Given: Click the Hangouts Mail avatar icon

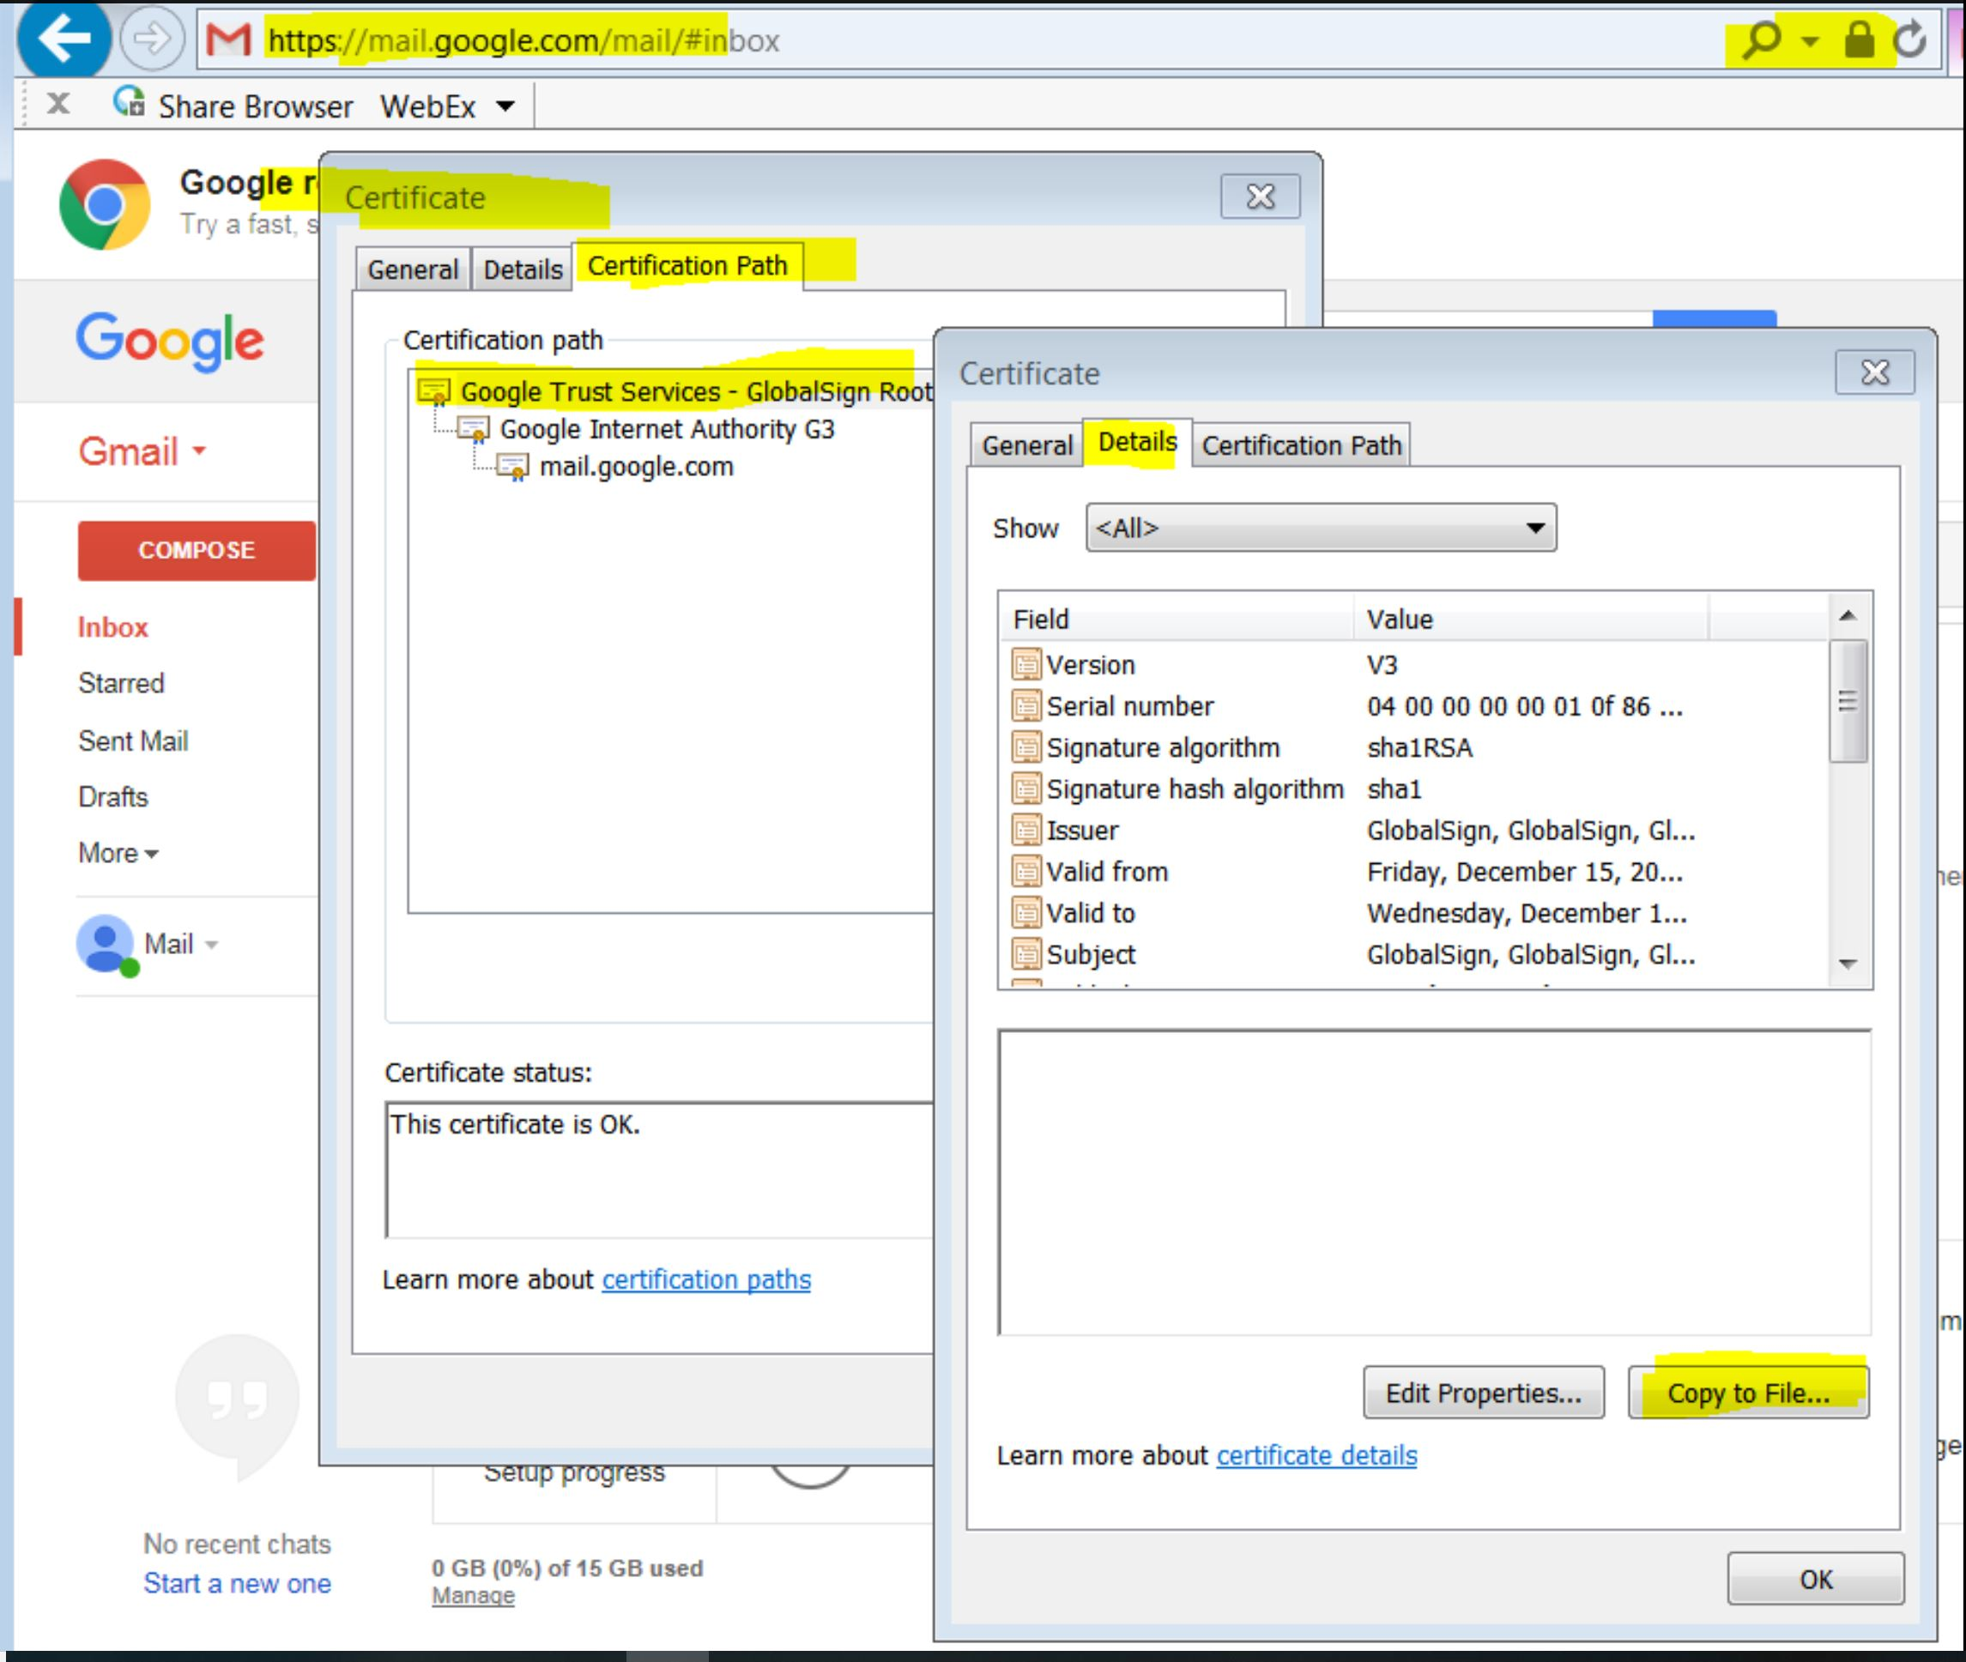Looking at the screenshot, I should (x=105, y=943).
